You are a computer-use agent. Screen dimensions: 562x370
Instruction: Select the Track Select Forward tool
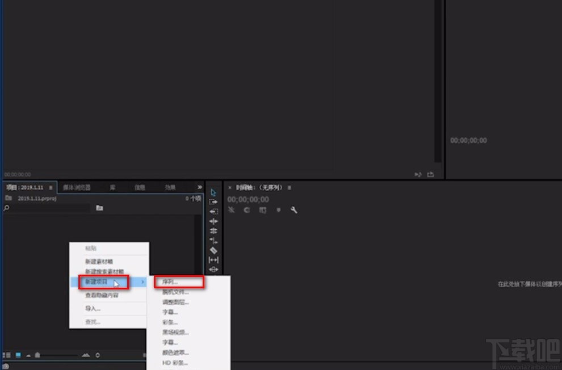tap(213, 202)
